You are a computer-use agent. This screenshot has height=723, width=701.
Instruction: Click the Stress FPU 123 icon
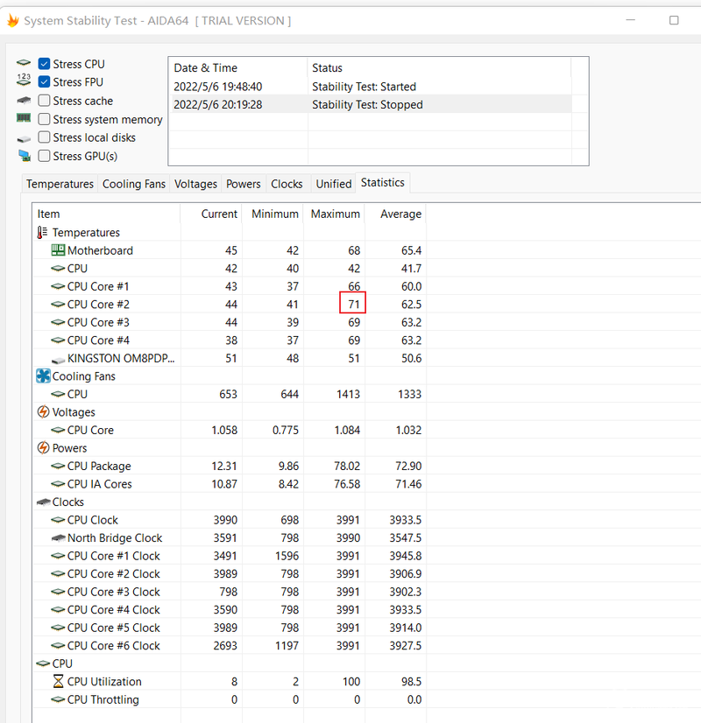pyautogui.click(x=24, y=80)
